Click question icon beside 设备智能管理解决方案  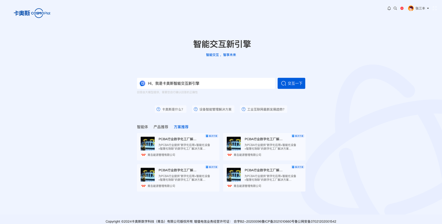click(196, 109)
